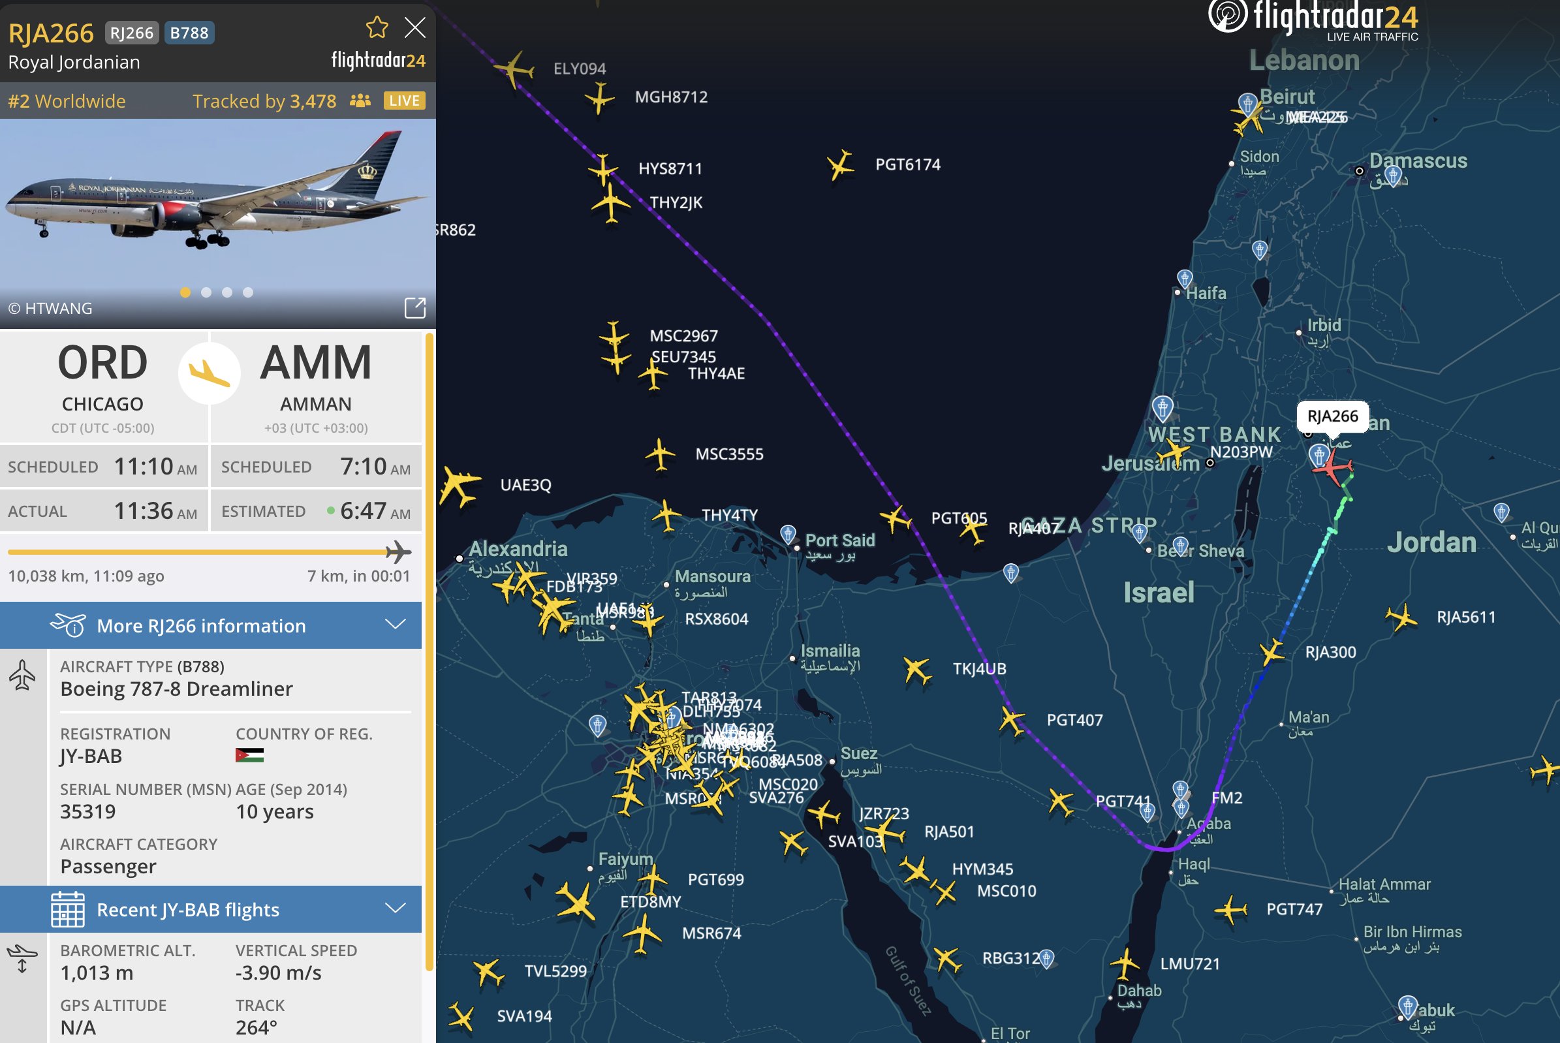Click the flight panel vertical scrollbar

point(429,652)
